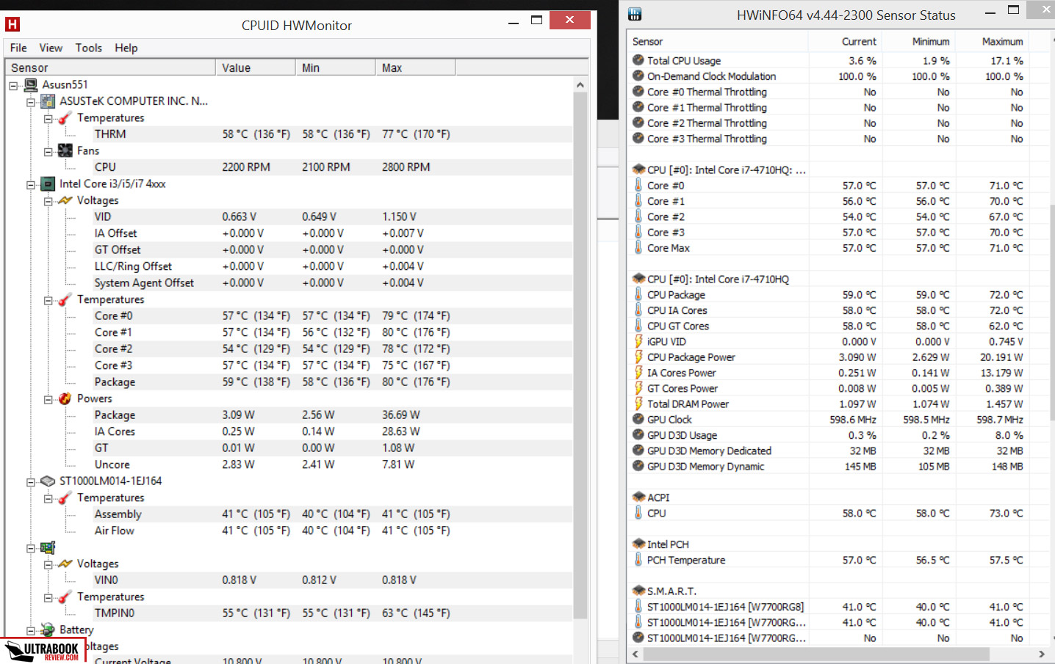This screenshot has height=664, width=1055.
Task: Open the Help menu in HWMonitor
Action: 126,48
